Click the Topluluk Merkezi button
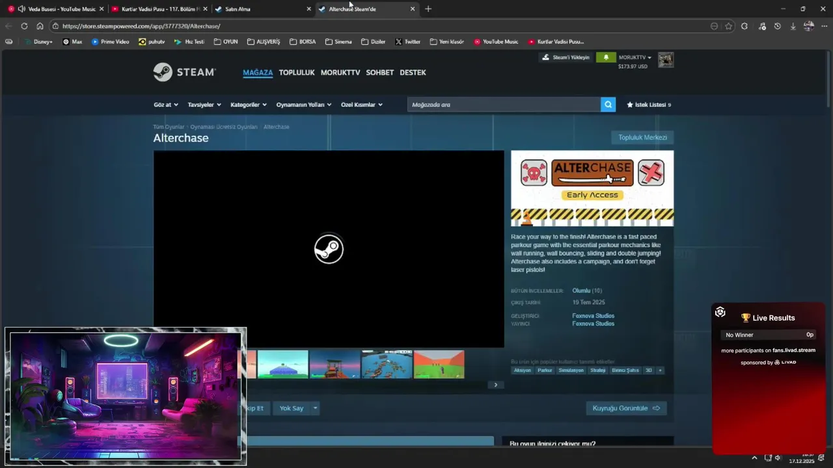The height and width of the screenshot is (468, 833). click(642, 137)
